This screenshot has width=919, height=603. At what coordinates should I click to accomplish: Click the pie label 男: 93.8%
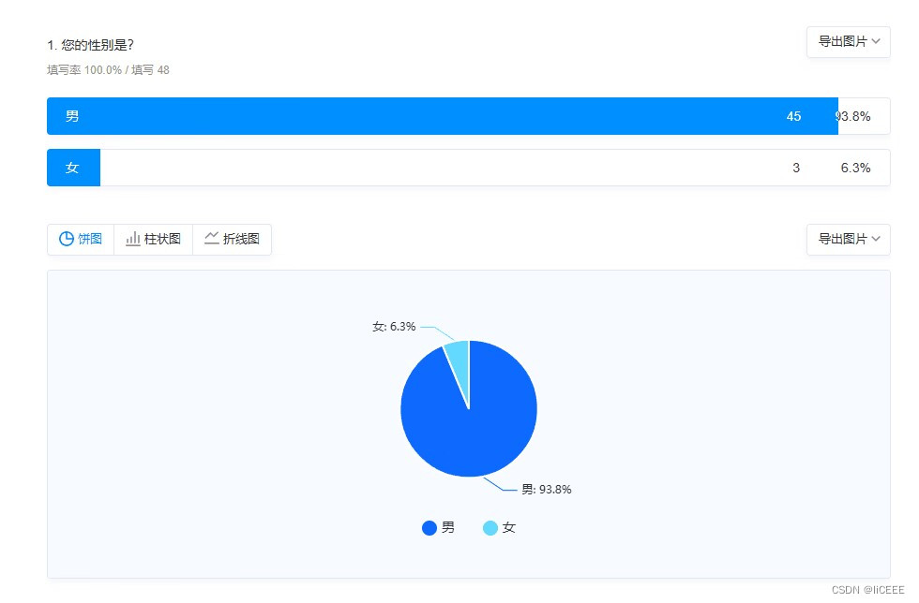pyautogui.click(x=547, y=490)
